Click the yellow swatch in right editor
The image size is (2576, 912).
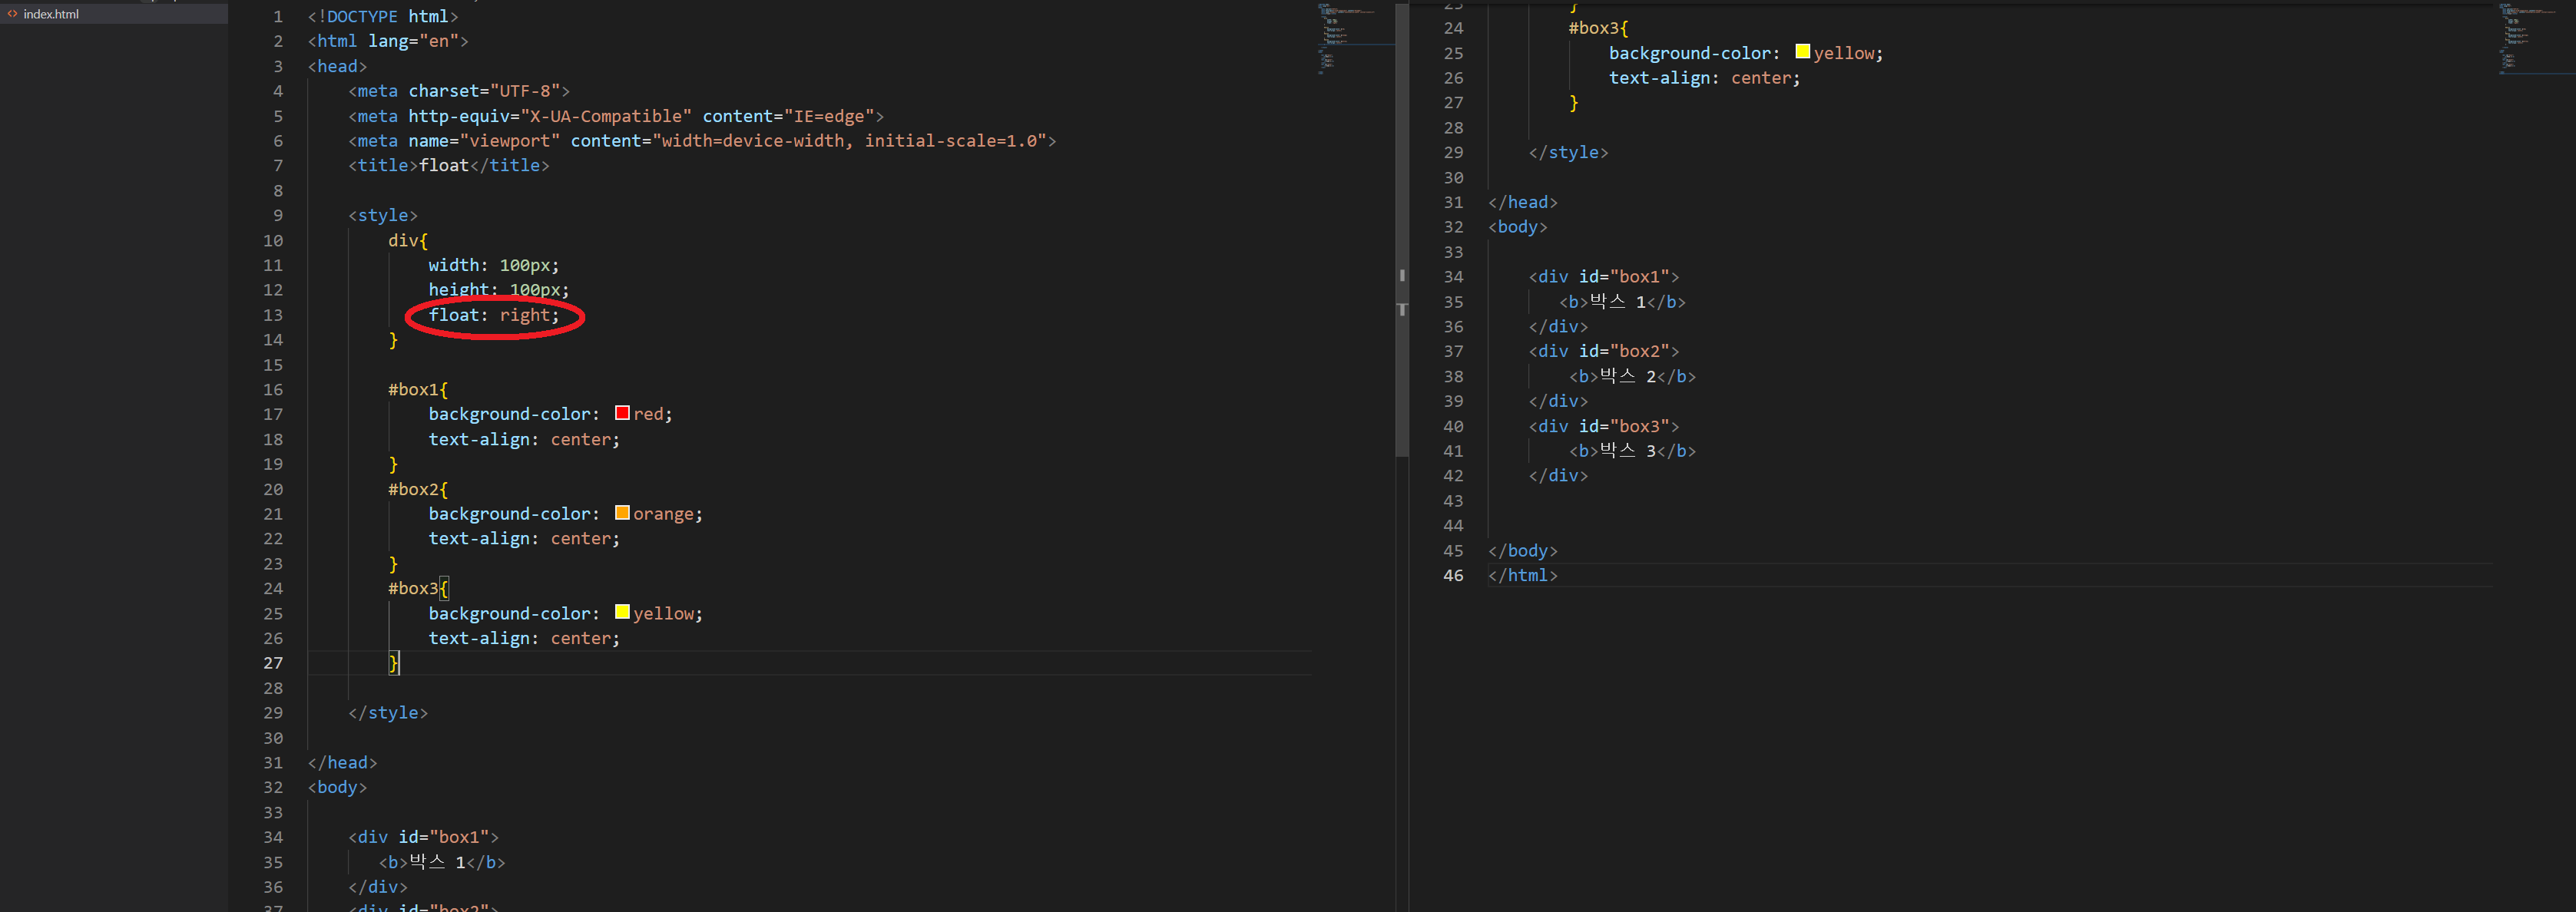pyautogui.click(x=1802, y=52)
